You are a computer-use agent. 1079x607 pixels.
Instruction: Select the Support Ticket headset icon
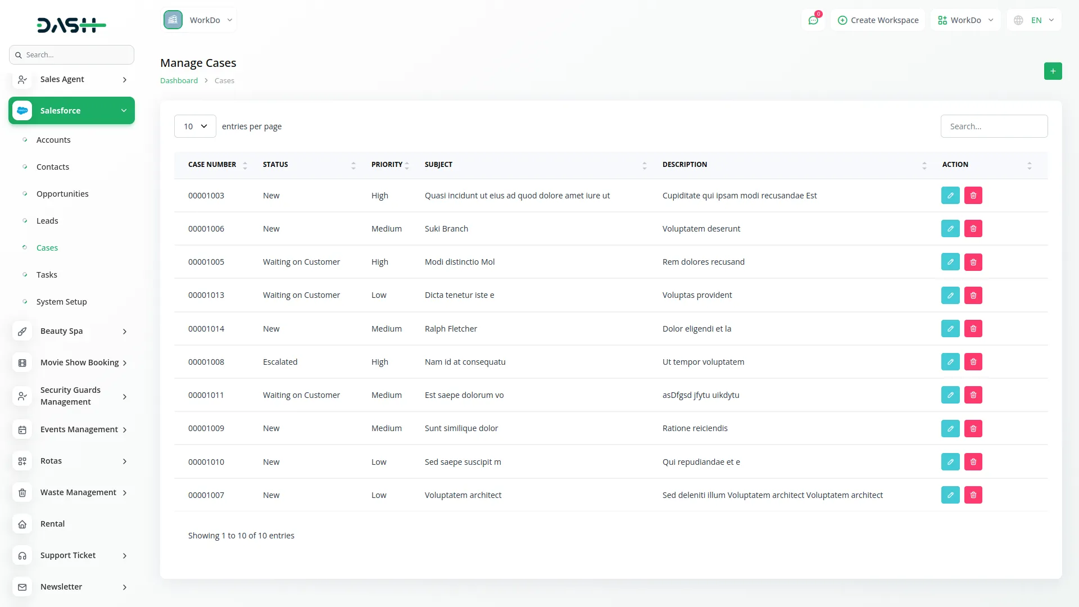(x=22, y=555)
